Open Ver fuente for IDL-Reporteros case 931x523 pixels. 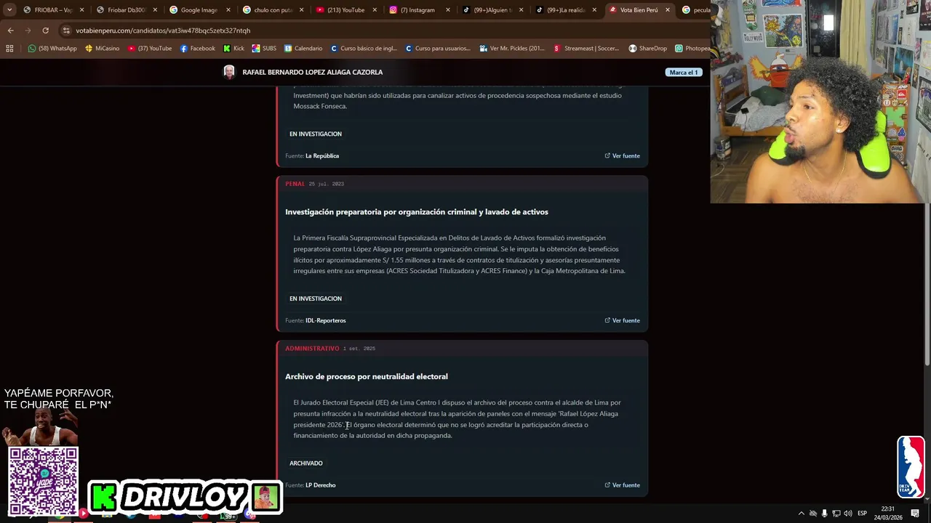tap(622, 320)
